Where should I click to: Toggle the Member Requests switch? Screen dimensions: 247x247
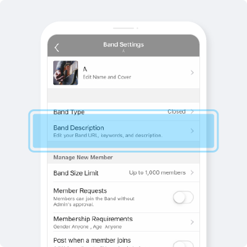click(x=183, y=197)
